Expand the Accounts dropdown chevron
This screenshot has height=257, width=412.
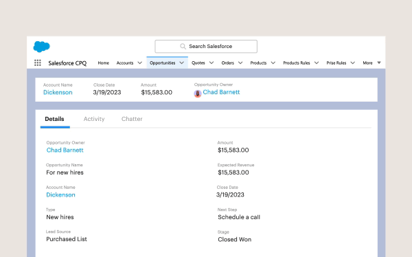(140, 63)
